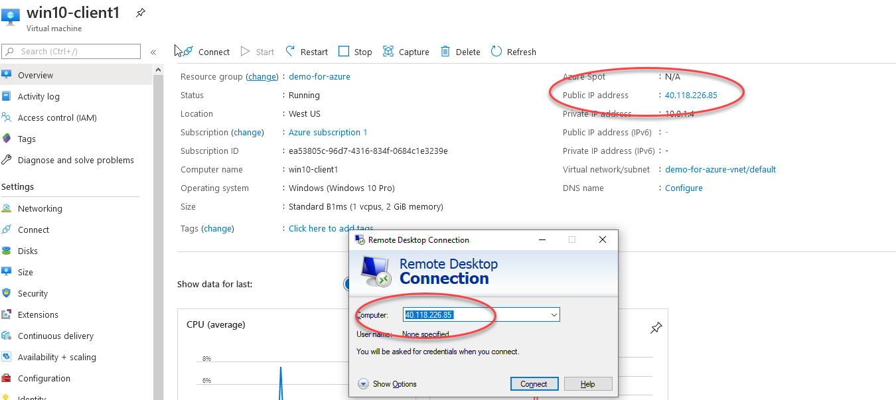Image resolution: width=896 pixels, height=400 pixels.
Task: Click the public IP 40.118.226.85 link
Action: [x=691, y=95]
